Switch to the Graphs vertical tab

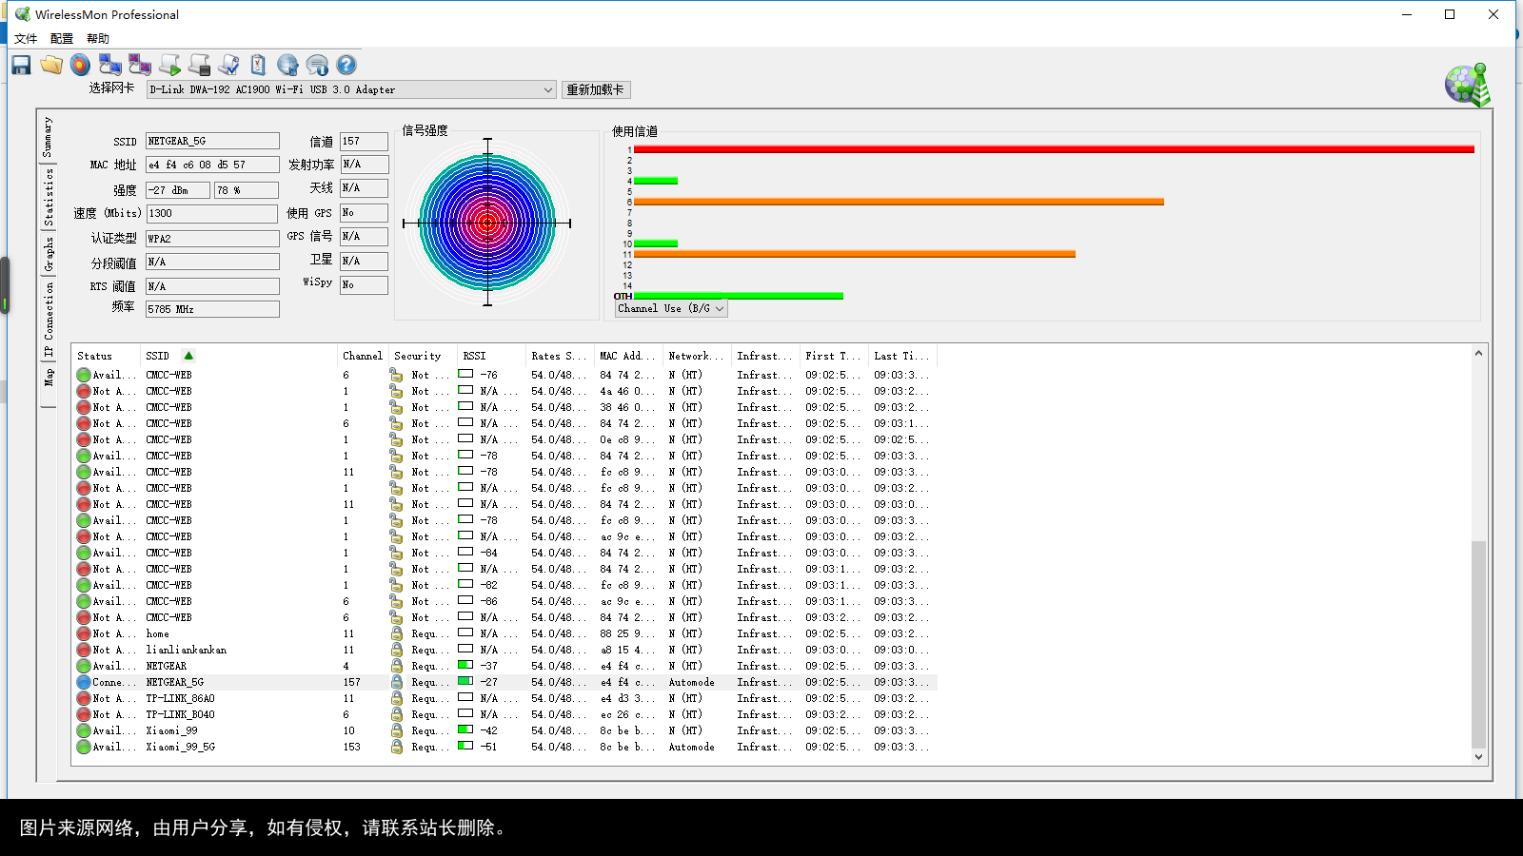[49, 254]
